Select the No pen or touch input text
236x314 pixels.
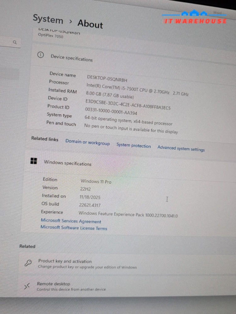pos(131,128)
